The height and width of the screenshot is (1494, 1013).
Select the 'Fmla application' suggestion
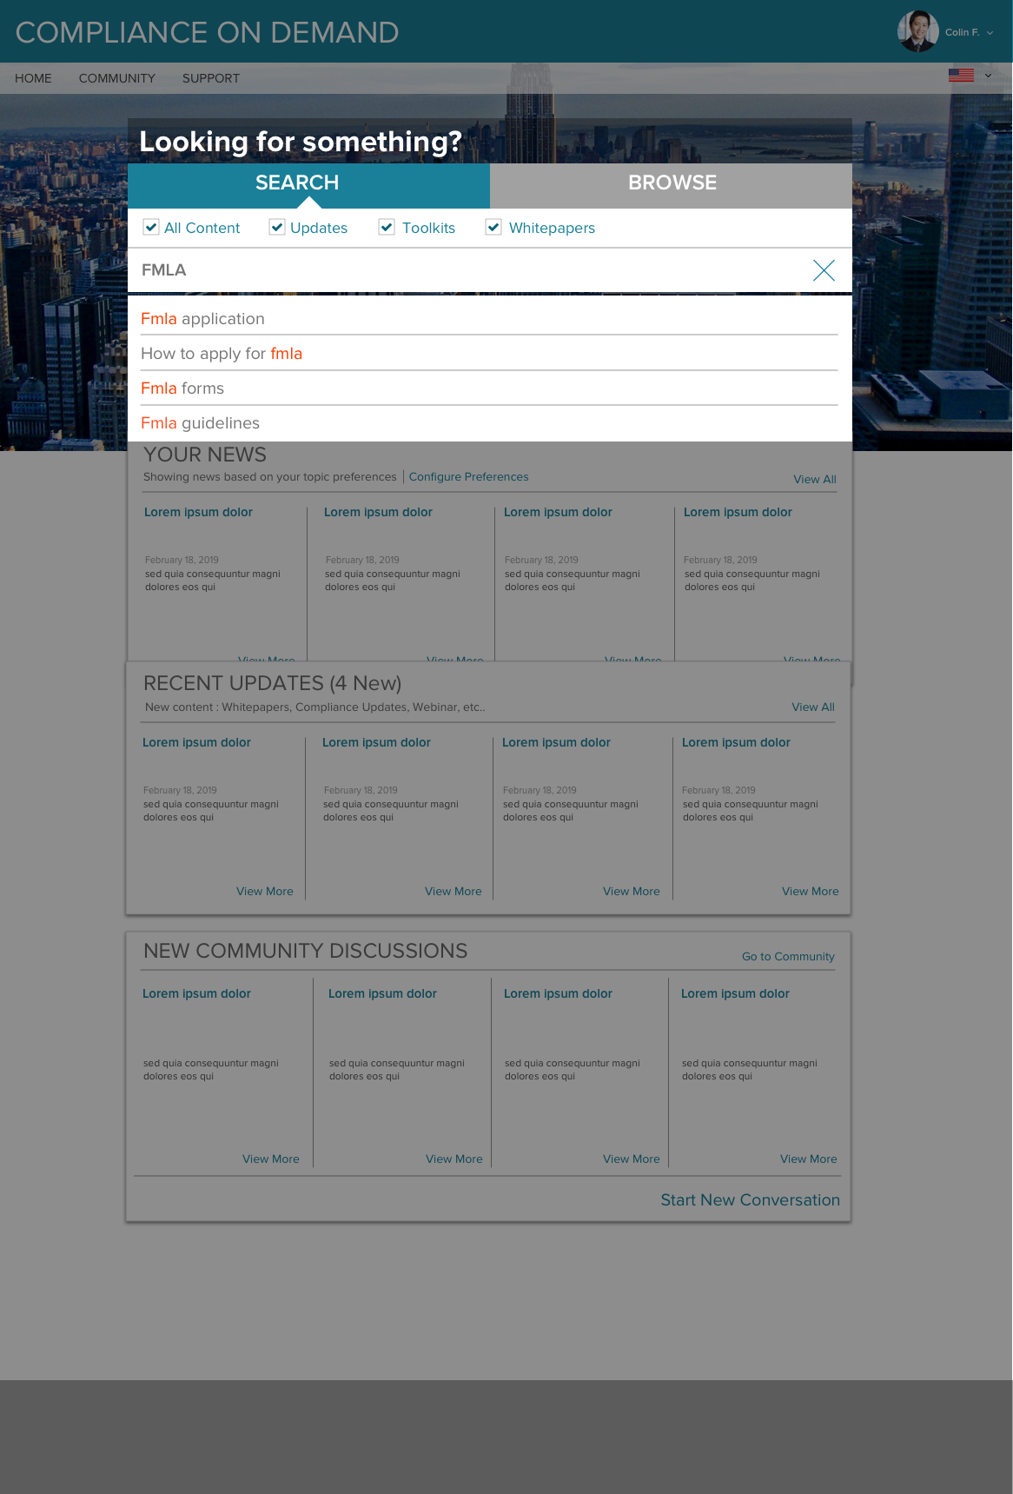click(x=489, y=318)
